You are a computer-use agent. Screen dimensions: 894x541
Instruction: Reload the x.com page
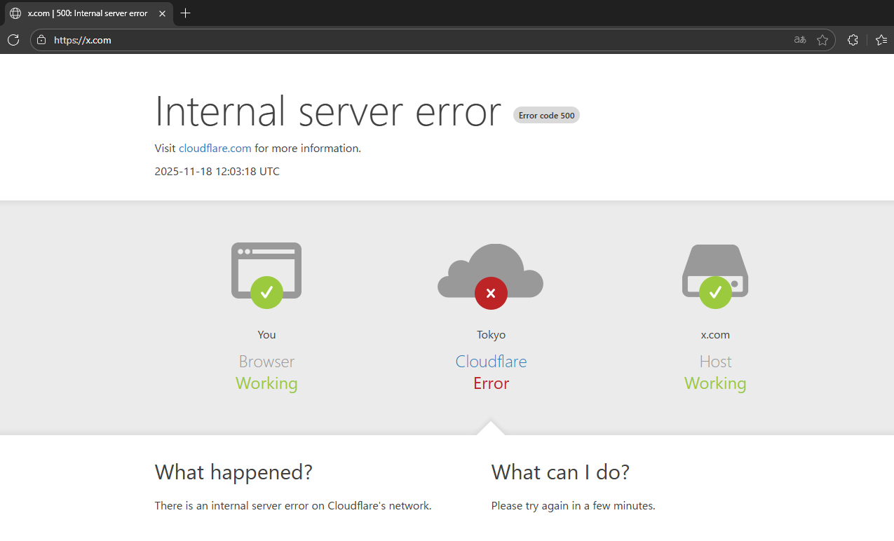click(x=13, y=40)
